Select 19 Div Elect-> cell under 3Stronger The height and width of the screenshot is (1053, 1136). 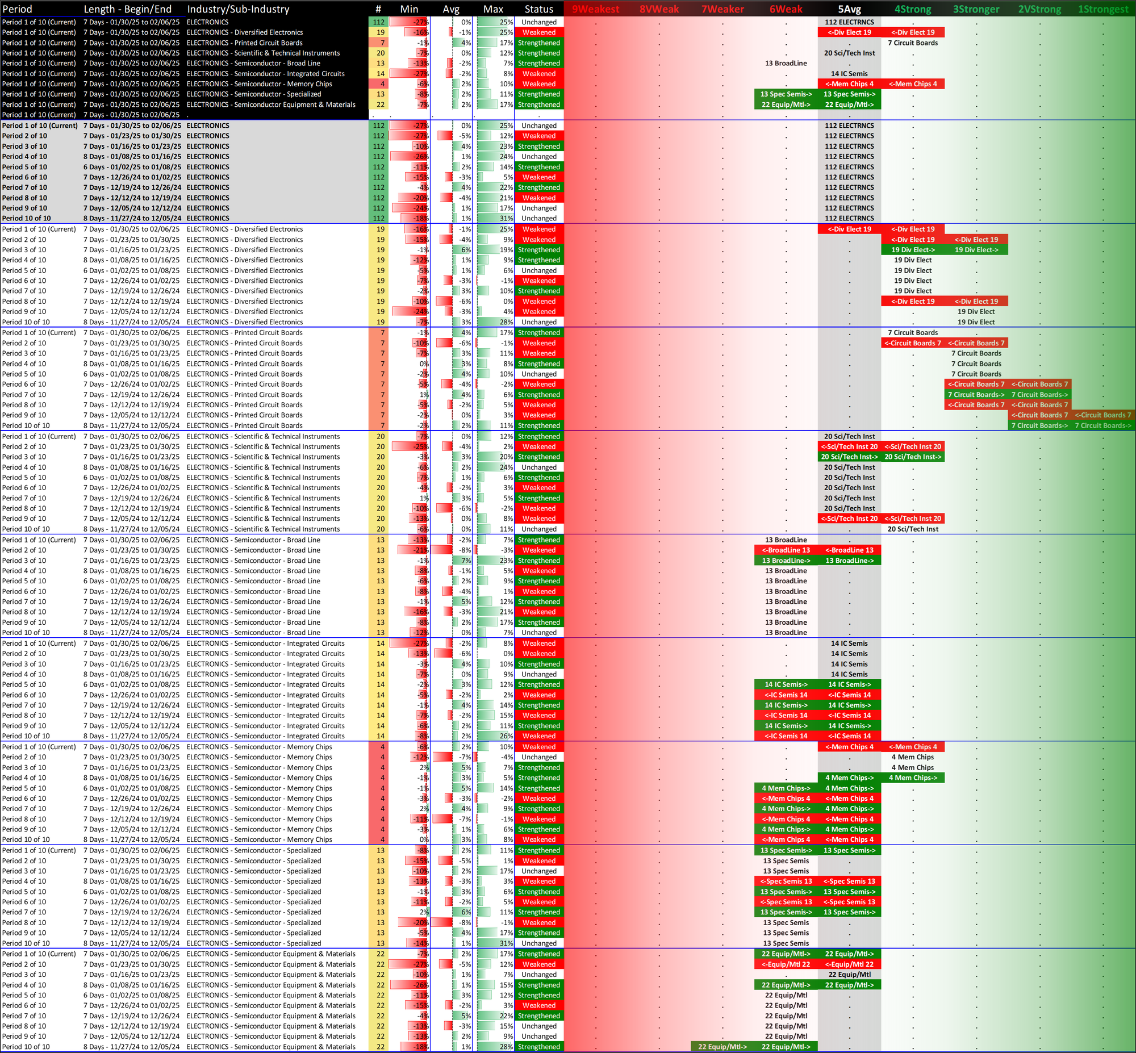(x=976, y=249)
